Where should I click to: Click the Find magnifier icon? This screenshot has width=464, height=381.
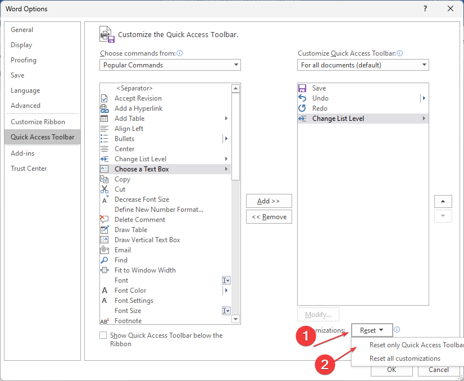coord(104,260)
